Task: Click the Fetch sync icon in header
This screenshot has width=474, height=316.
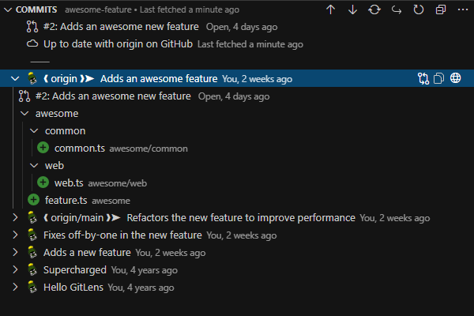Action: point(374,9)
